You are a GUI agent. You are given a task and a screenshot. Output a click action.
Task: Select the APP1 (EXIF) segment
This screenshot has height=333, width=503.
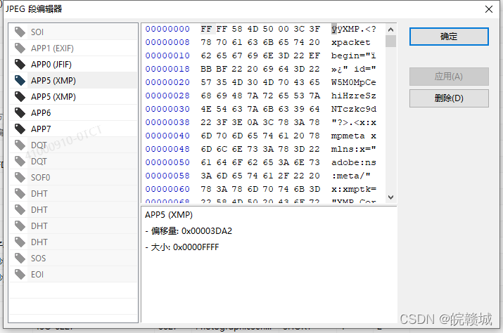pyautogui.click(x=73, y=48)
